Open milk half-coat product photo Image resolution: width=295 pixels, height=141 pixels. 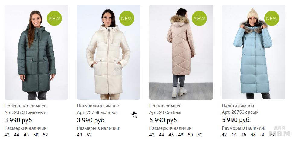pyautogui.click(x=109, y=52)
